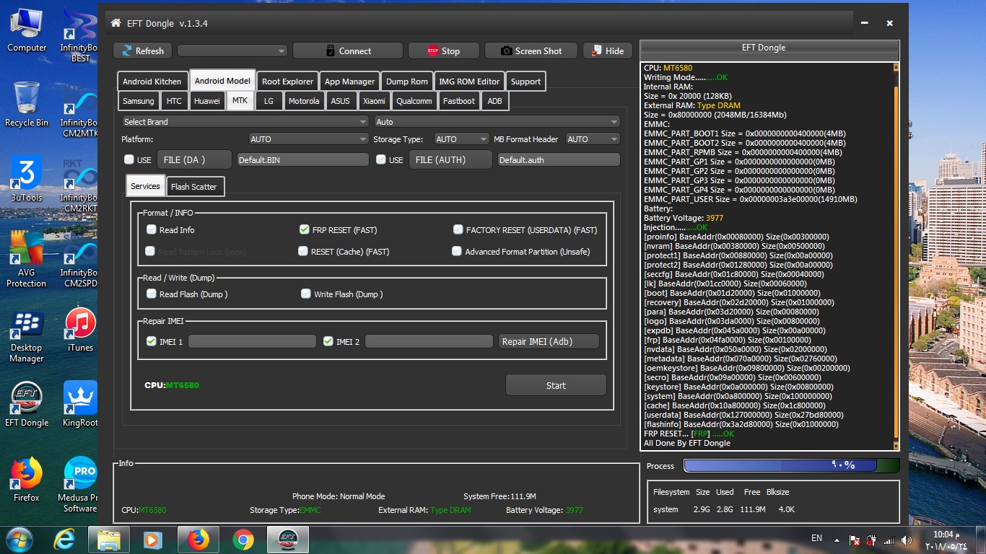Open the port selection dropdown near Refresh
This screenshot has height=554, width=986.
tap(232, 50)
